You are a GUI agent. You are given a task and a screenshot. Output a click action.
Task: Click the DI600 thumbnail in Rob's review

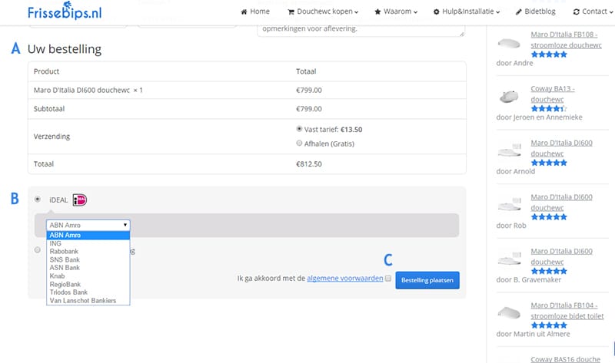point(509,204)
